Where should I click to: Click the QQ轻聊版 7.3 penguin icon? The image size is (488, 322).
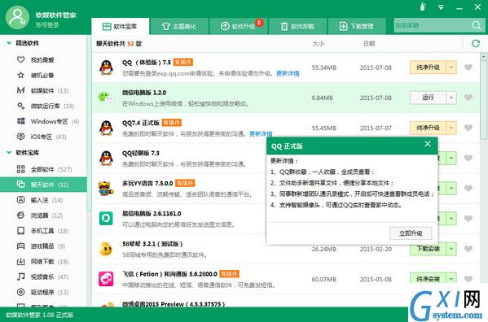pyautogui.click(x=106, y=158)
